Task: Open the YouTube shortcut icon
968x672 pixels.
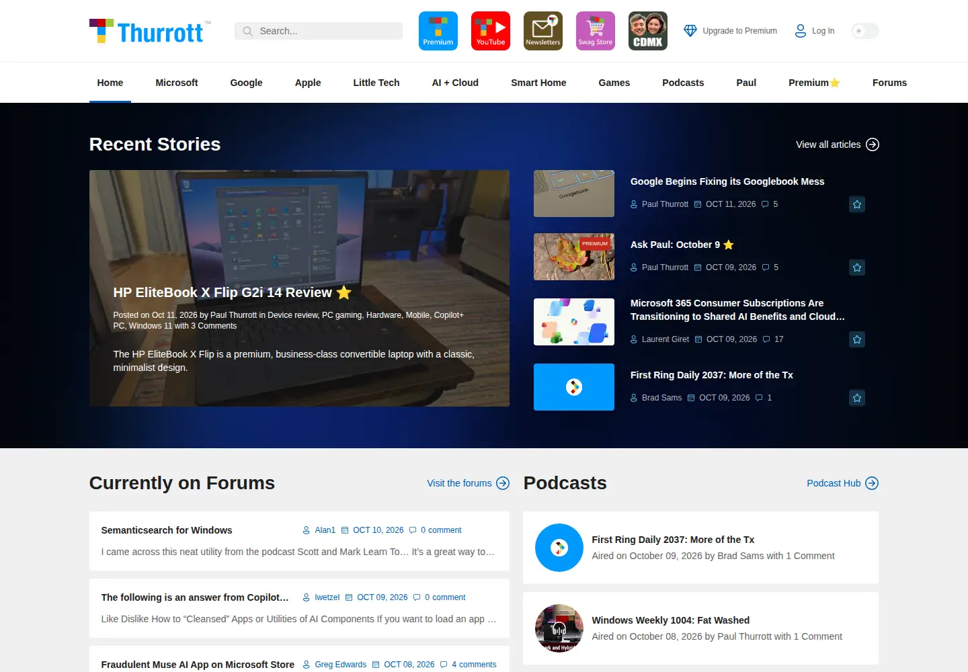Action: click(x=491, y=31)
